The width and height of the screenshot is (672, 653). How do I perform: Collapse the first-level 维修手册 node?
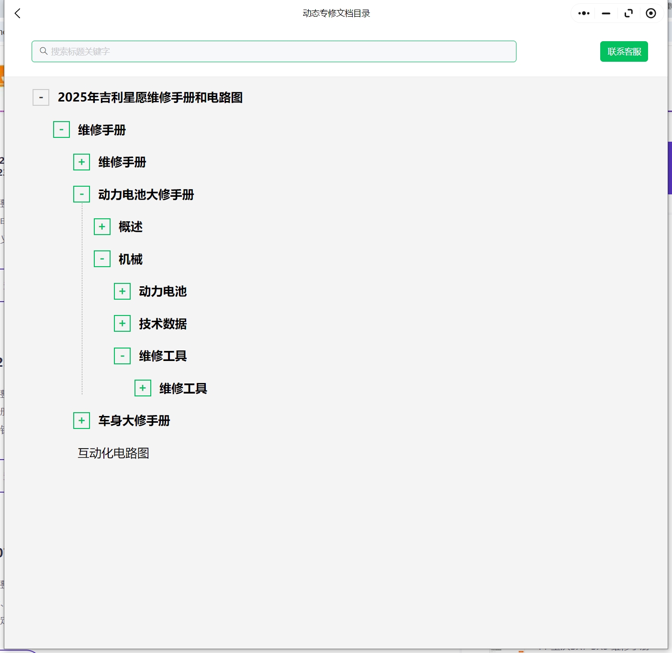click(x=61, y=129)
